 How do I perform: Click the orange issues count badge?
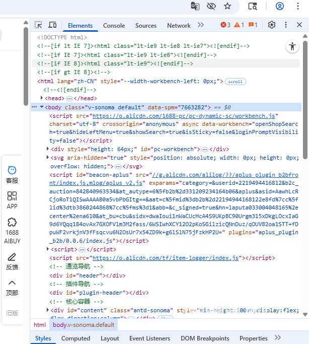[x=253, y=25]
